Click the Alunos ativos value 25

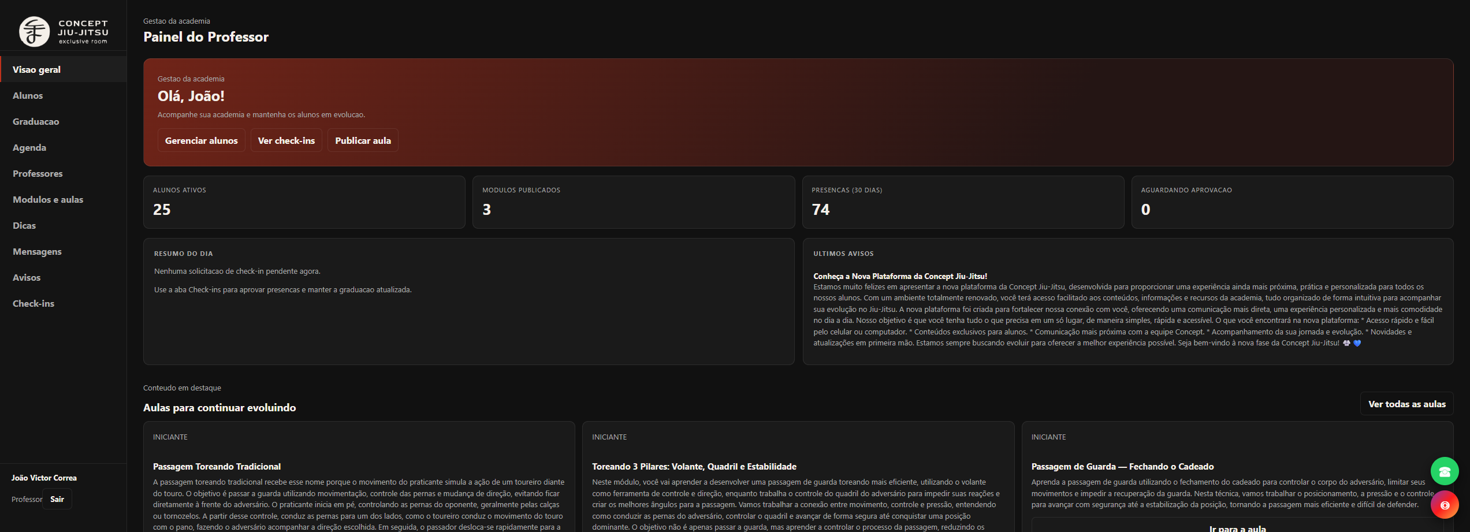pyautogui.click(x=162, y=210)
